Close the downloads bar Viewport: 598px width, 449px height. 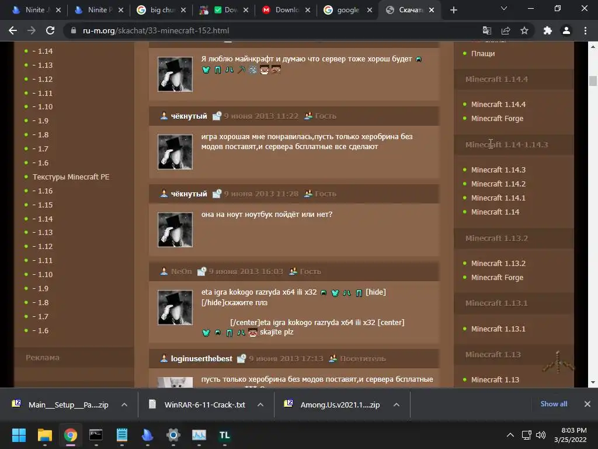coord(587,404)
